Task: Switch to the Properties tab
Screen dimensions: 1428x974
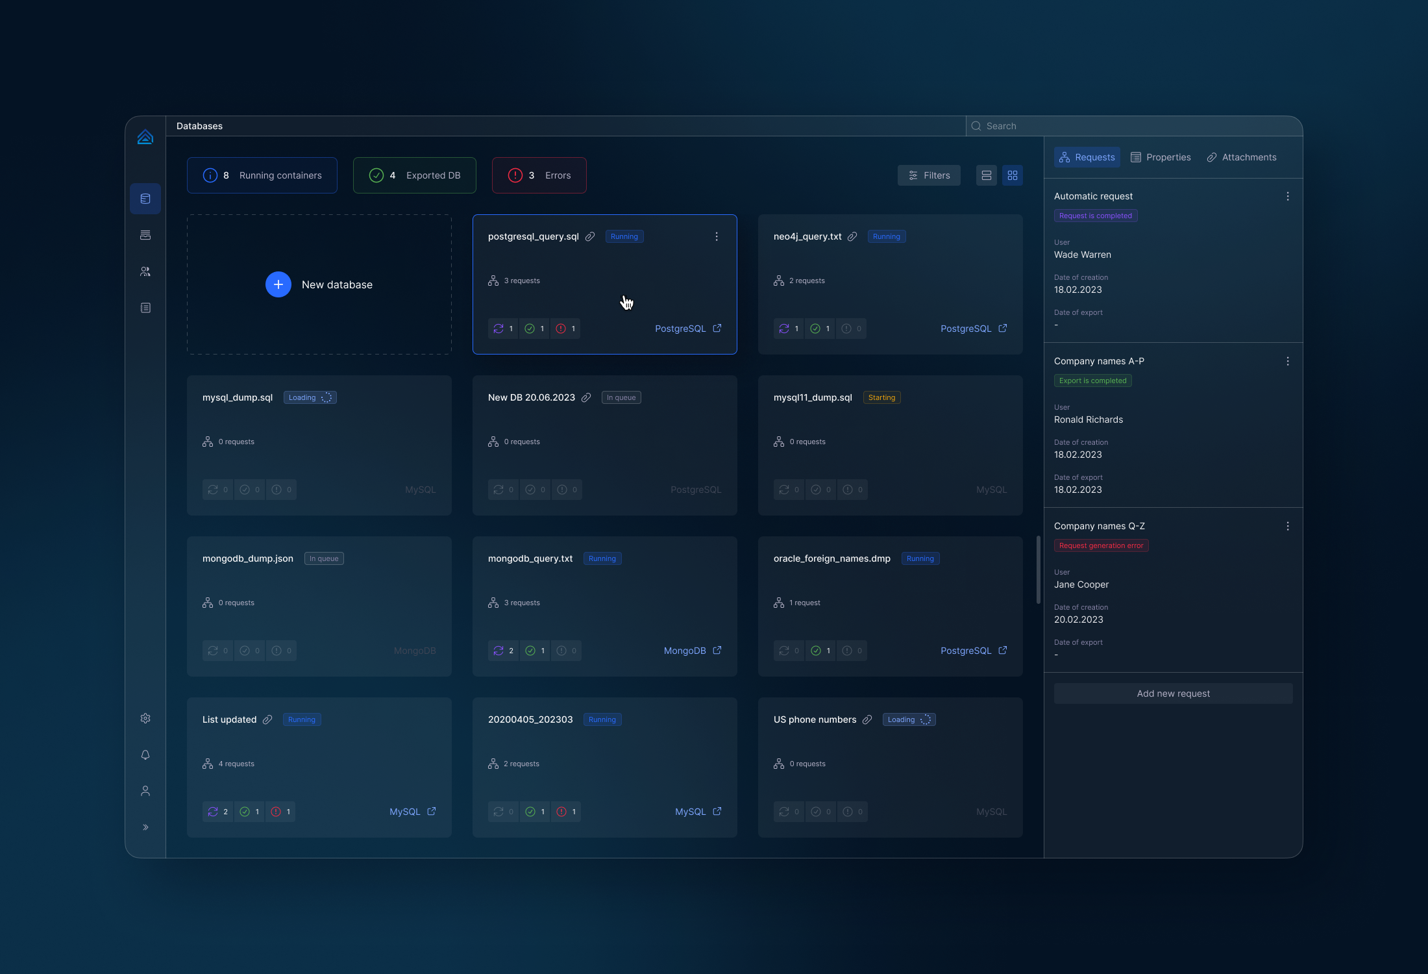Action: (1161, 156)
